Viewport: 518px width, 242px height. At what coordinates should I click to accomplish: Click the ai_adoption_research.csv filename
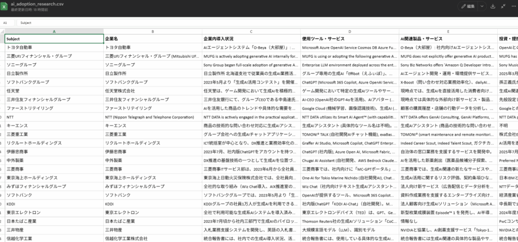(37, 4)
